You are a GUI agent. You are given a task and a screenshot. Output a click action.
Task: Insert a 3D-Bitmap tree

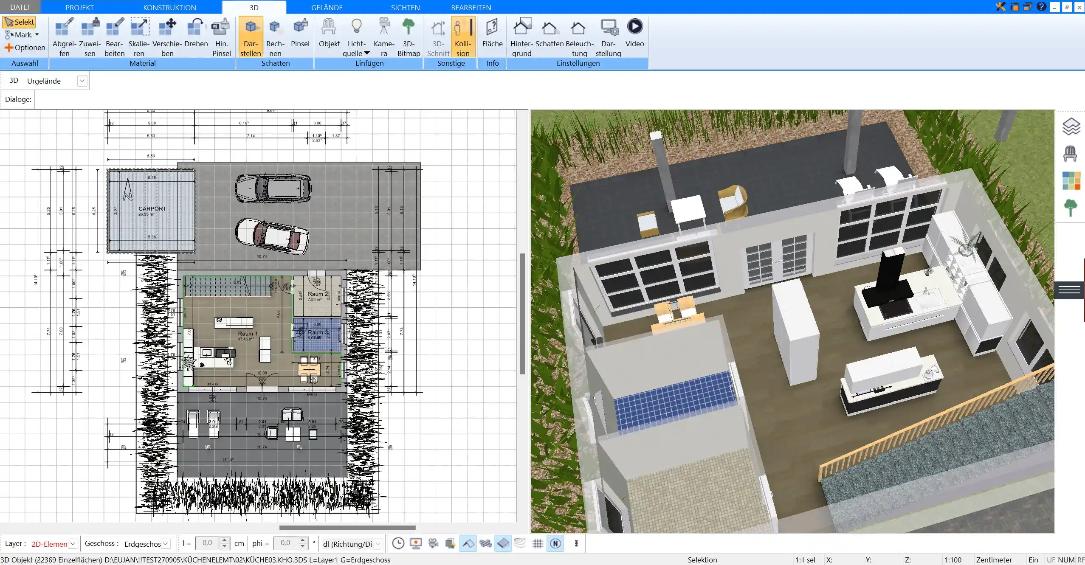(x=409, y=37)
